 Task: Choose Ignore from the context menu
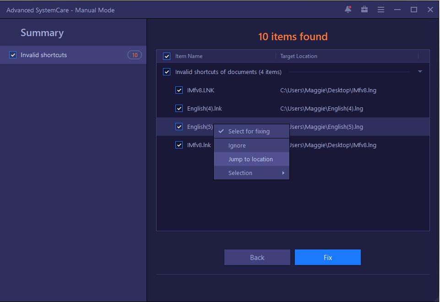click(251, 146)
